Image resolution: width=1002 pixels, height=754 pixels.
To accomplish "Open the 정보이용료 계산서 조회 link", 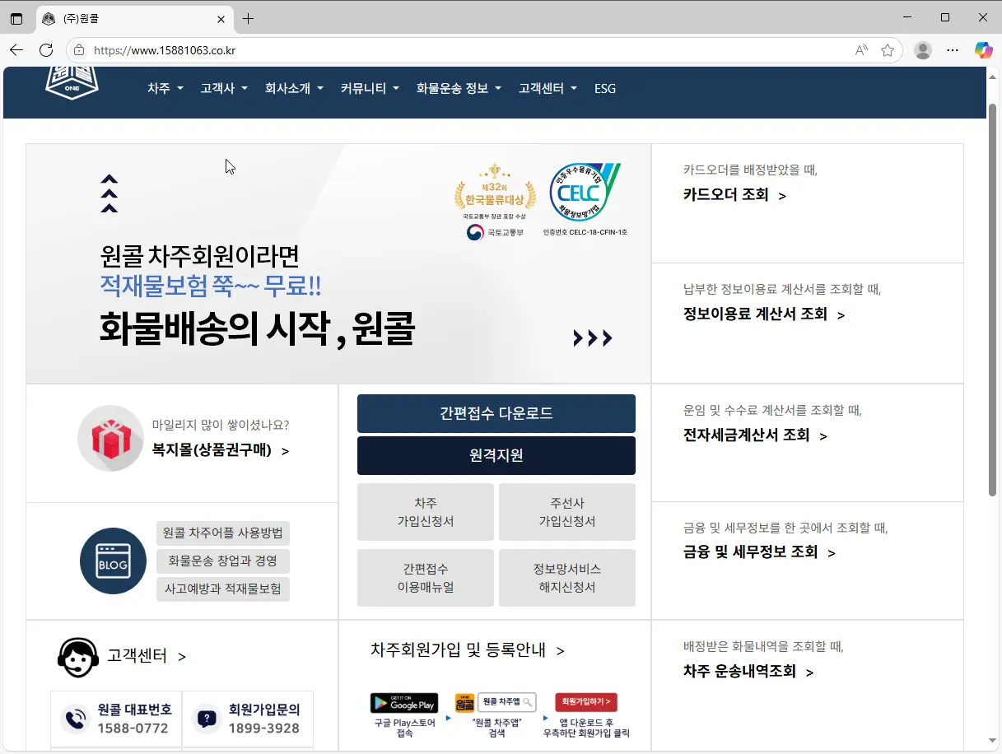I will [x=764, y=314].
